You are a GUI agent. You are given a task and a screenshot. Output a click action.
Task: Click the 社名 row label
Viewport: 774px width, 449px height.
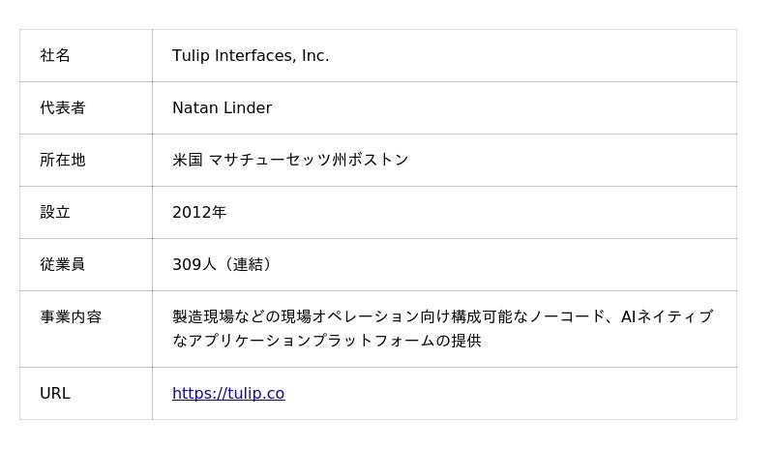[x=55, y=56]
